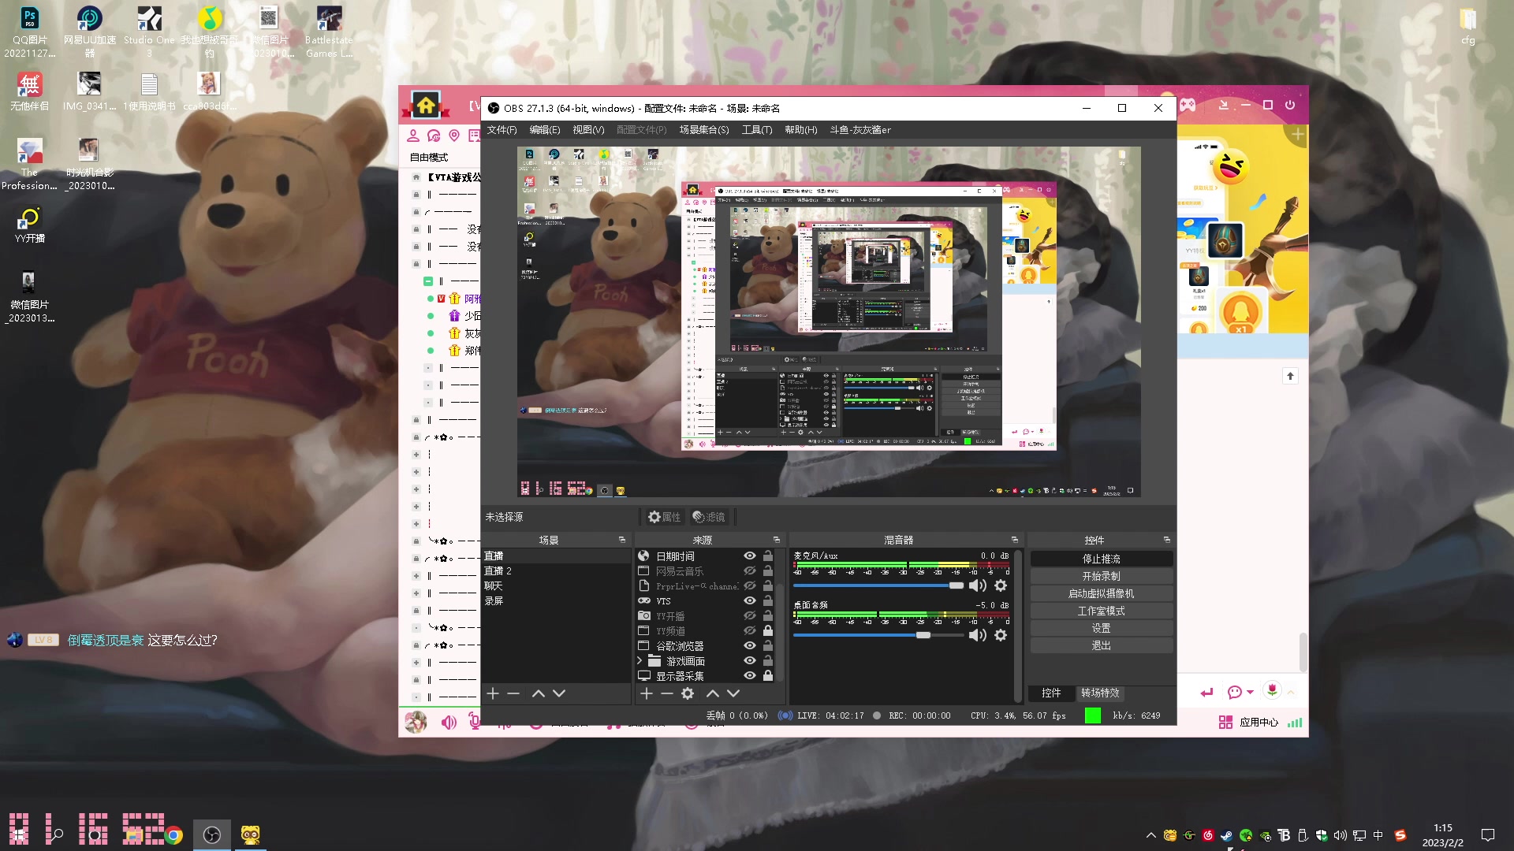
Task: Show hidden YY开播 source
Action: click(x=749, y=616)
